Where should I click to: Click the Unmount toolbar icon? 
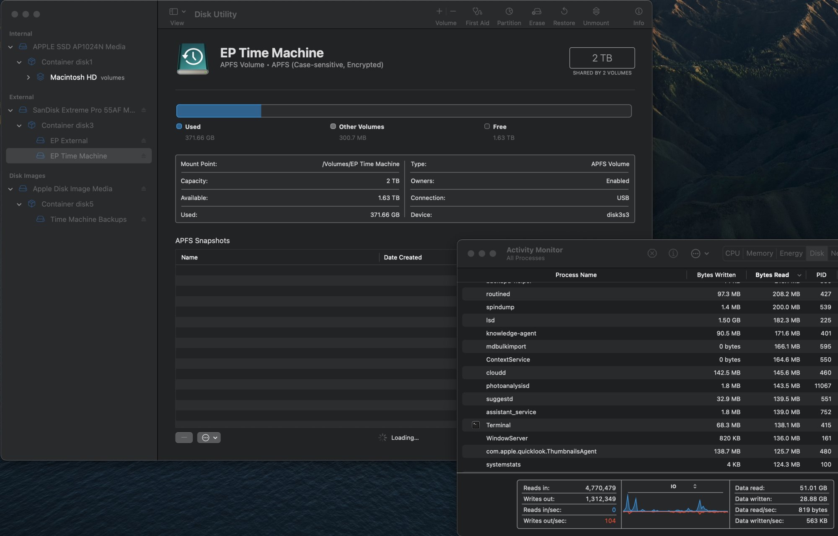pos(596,12)
